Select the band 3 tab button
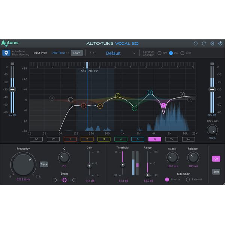This screenshot has width=225, height=225. [104, 139]
